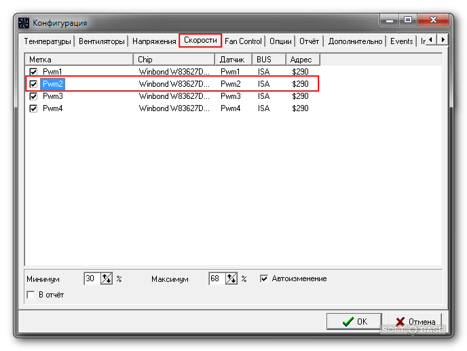Click the Максимум value field showing 68
The image size is (467, 351).
tap(217, 278)
